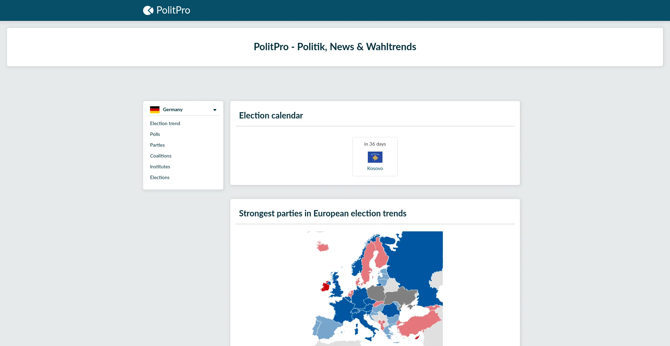The image size is (670, 346).
Task: Open the Elections sidebar link
Action: (159, 177)
